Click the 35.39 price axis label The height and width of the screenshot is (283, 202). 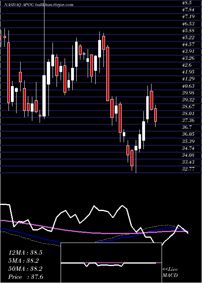(189, 141)
